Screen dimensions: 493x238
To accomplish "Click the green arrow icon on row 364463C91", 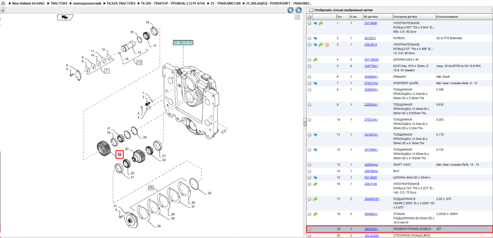I will 316,199.
